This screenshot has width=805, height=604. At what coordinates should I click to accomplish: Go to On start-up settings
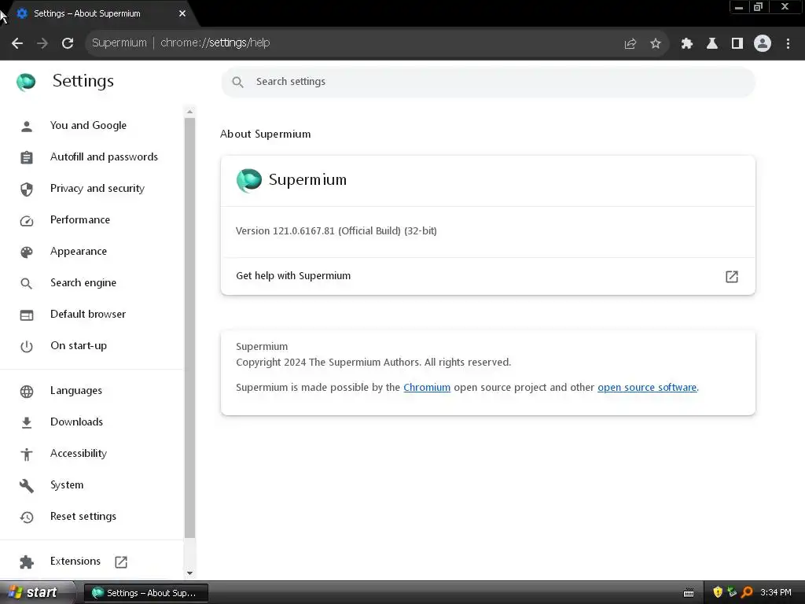click(x=79, y=346)
